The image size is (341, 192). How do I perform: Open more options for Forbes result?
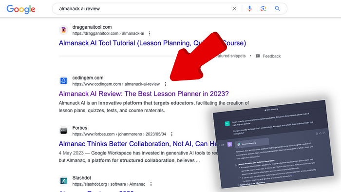172,134
